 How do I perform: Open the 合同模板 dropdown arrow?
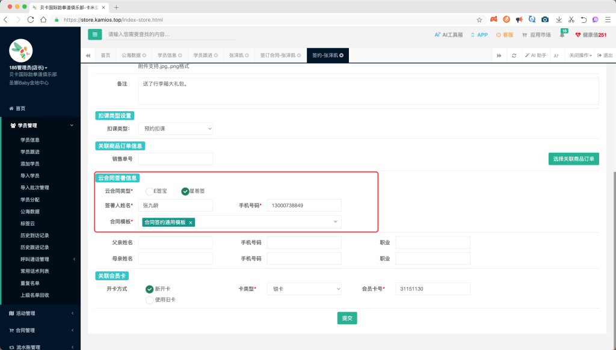335,222
